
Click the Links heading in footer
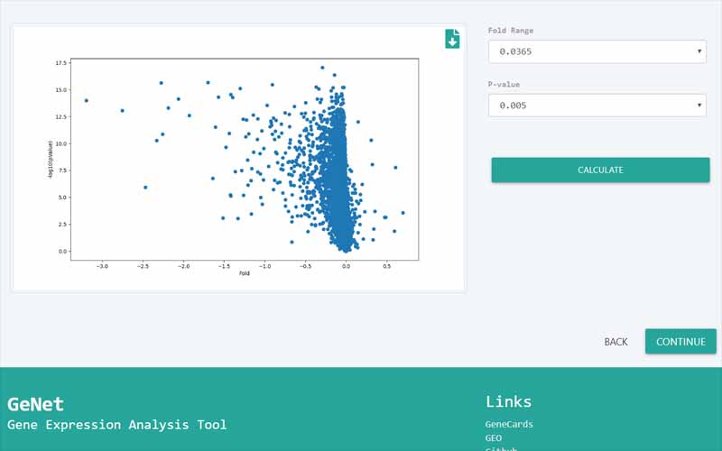click(508, 401)
